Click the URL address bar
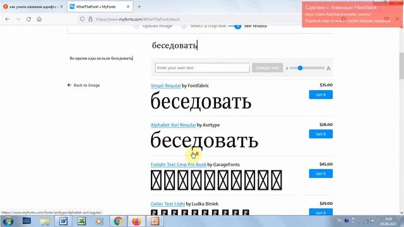The image size is (404, 227). point(191,19)
